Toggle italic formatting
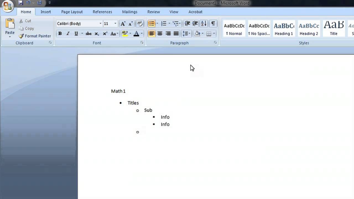 coord(68,34)
